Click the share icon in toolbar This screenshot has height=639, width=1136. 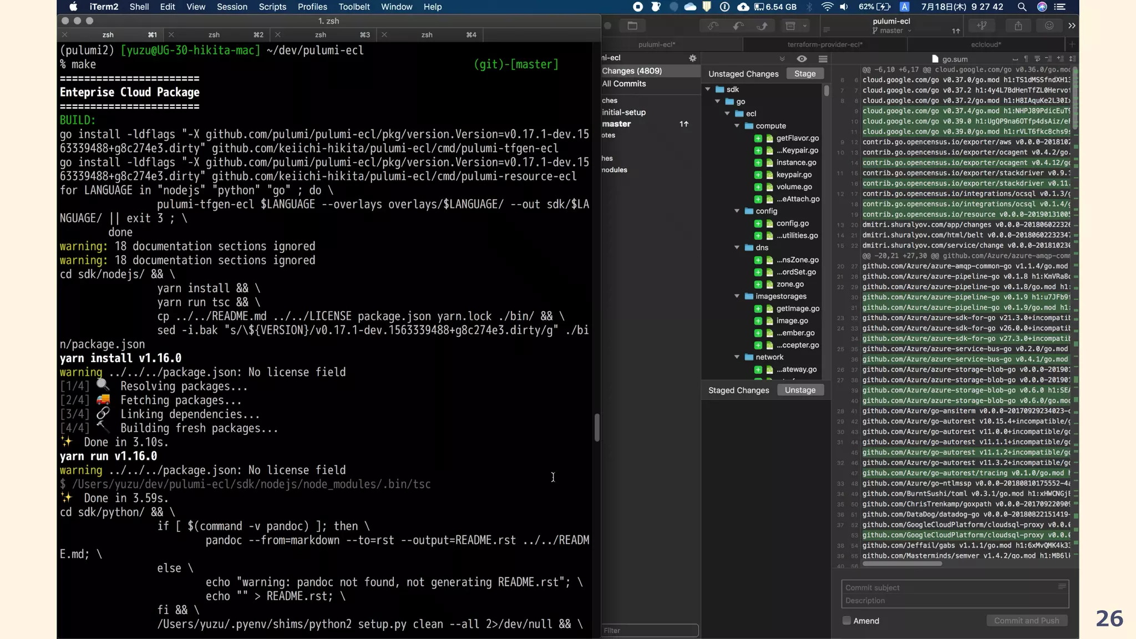pyautogui.click(x=1018, y=26)
